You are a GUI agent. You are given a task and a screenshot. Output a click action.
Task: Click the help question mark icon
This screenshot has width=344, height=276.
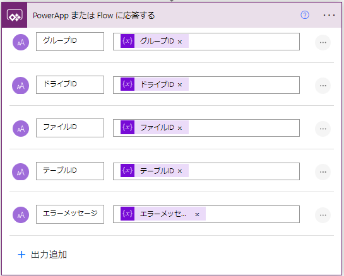coord(305,15)
